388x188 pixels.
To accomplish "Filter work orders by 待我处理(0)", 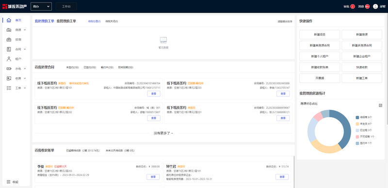I will 94,21.
